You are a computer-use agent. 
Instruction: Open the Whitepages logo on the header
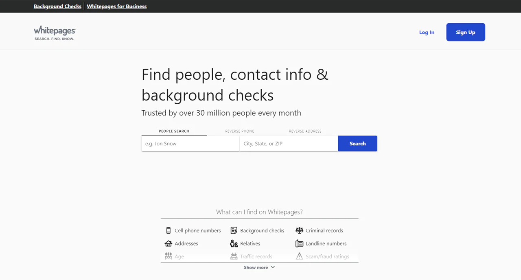pos(54,32)
